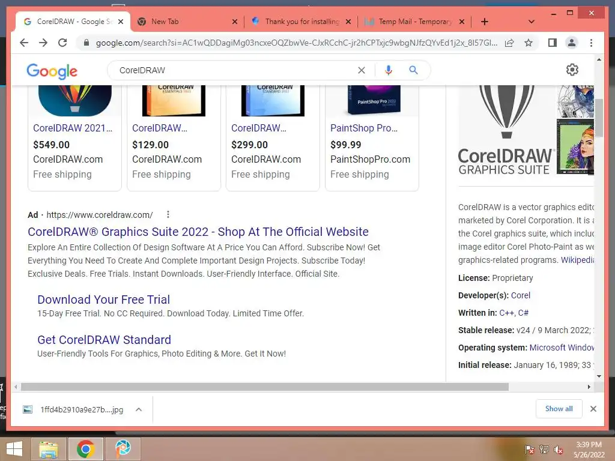
Task: Start voice search with microphone
Action: pyautogui.click(x=389, y=70)
